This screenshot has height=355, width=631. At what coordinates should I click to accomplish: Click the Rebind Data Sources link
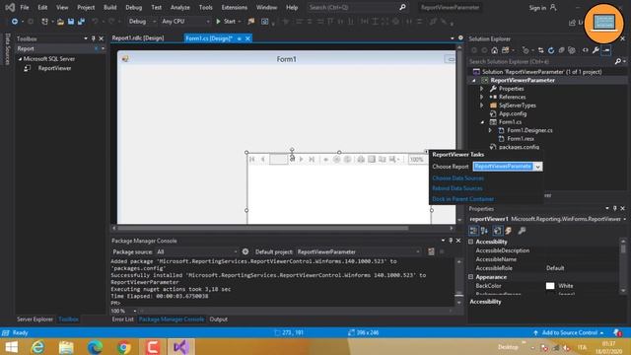pyautogui.click(x=457, y=188)
